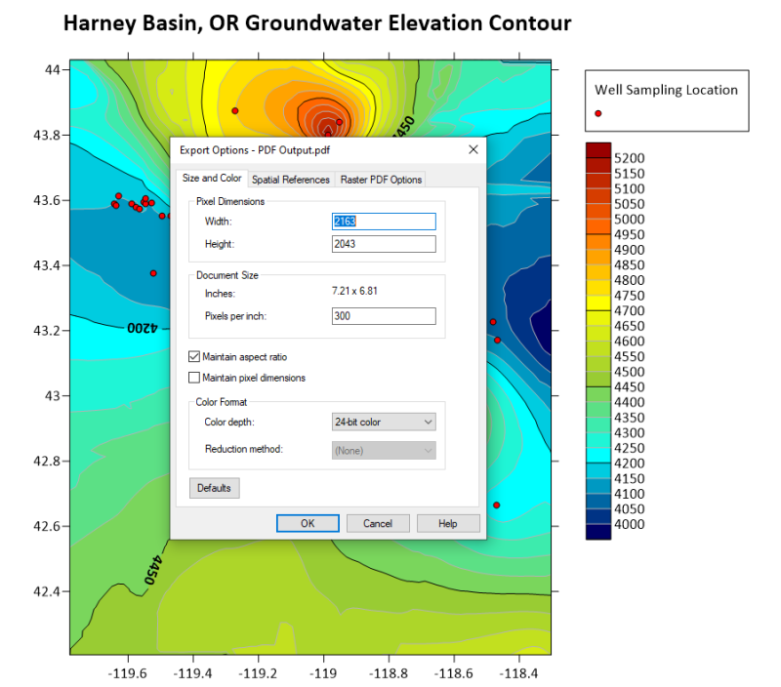Image resolution: width=781 pixels, height=687 pixels.
Task: Open Help for export options
Action: [x=448, y=523]
